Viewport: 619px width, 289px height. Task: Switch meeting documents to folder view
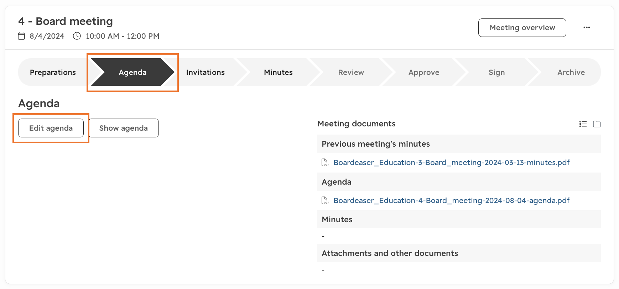pos(597,124)
